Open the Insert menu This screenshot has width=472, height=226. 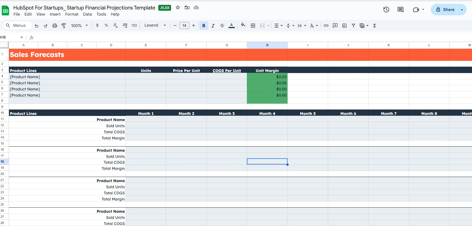pos(55,14)
